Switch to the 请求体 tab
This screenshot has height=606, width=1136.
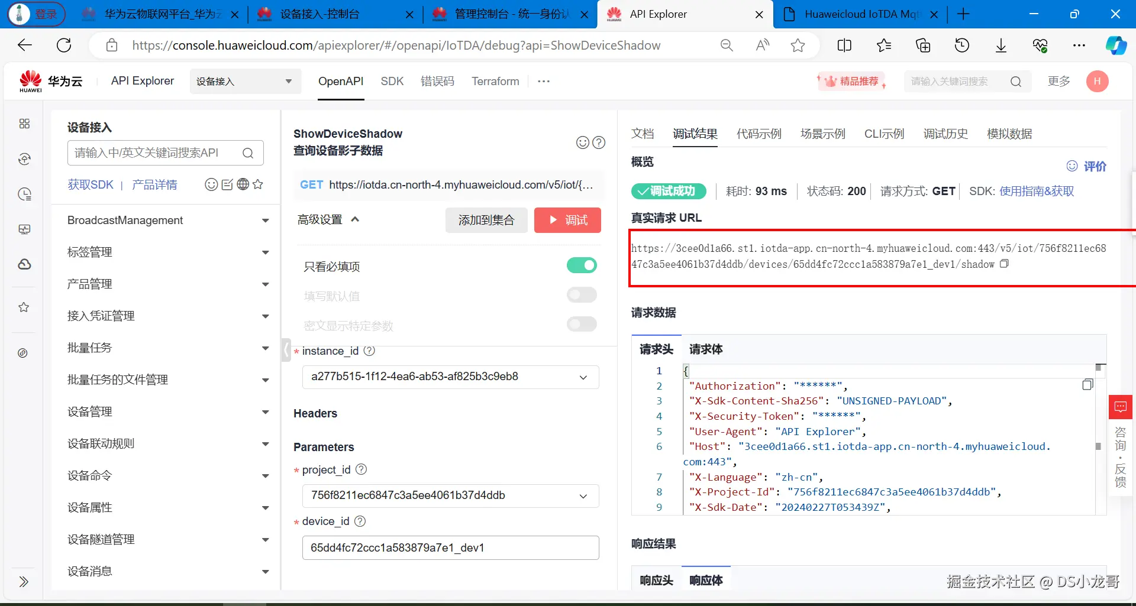click(x=706, y=349)
